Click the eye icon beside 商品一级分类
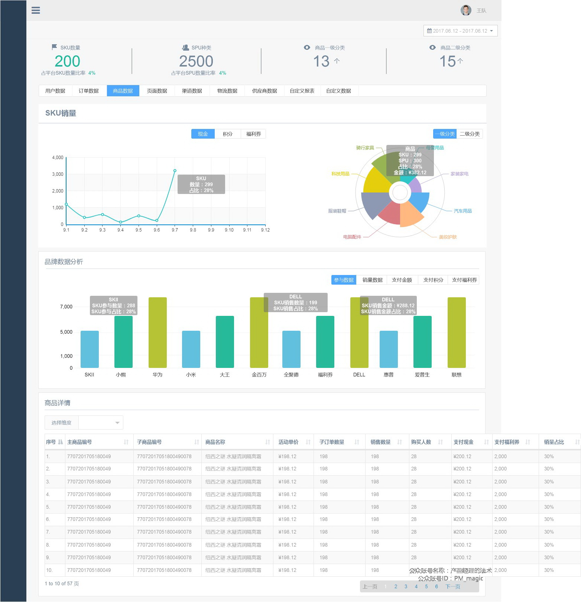The image size is (581, 602). coord(307,48)
